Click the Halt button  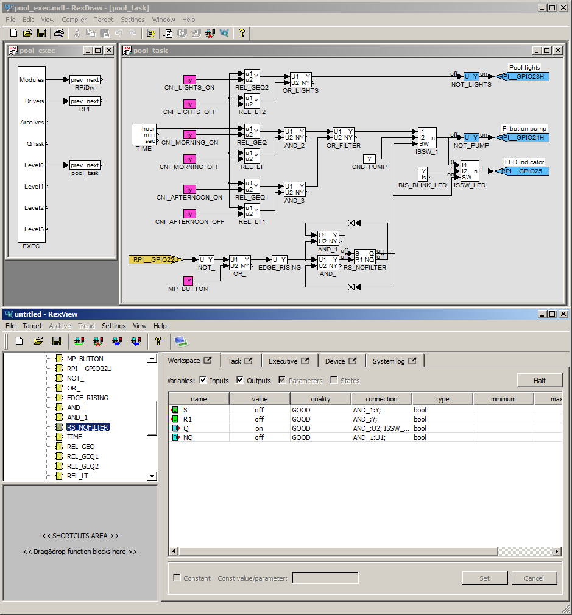(540, 381)
